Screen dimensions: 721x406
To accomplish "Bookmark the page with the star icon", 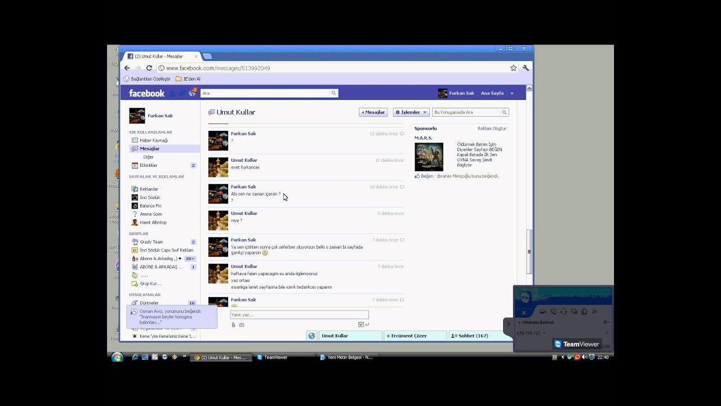I will [x=514, y=68].
